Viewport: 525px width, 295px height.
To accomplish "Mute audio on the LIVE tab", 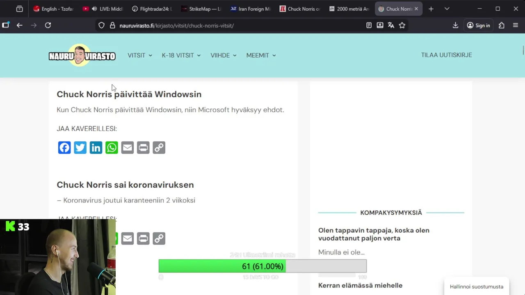I will point(94,9).
